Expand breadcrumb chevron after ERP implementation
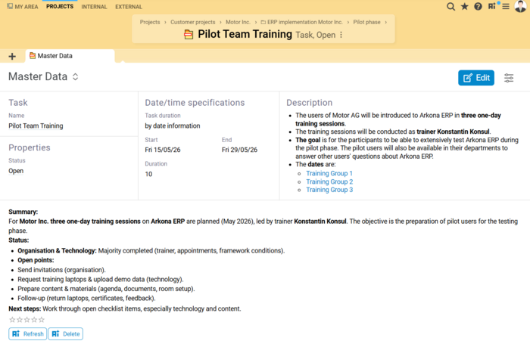Image resolution: width=530 pixels, height=344 pixels. click(x=348, y=22)
